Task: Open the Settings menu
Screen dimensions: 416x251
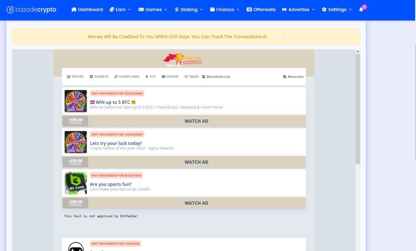Action: point(337,10)
